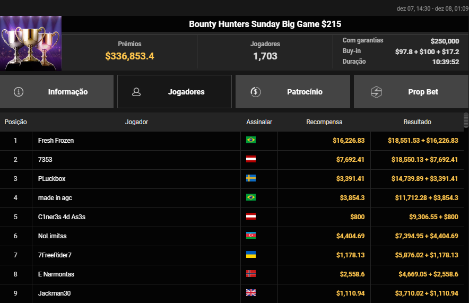The image size is (469, 303).
Task: Click the swap icon on Prop Bet
Action: click(376, 92)
